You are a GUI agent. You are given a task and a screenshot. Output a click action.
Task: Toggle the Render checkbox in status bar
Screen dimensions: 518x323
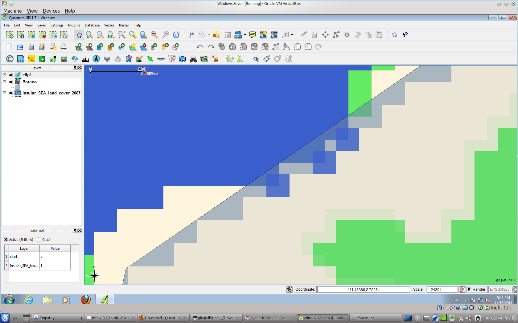(x=469, y=289)
